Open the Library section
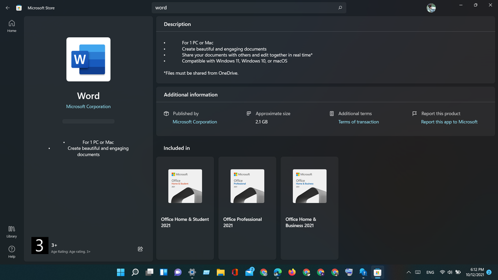The image size is (498, 280). point(12,232)
